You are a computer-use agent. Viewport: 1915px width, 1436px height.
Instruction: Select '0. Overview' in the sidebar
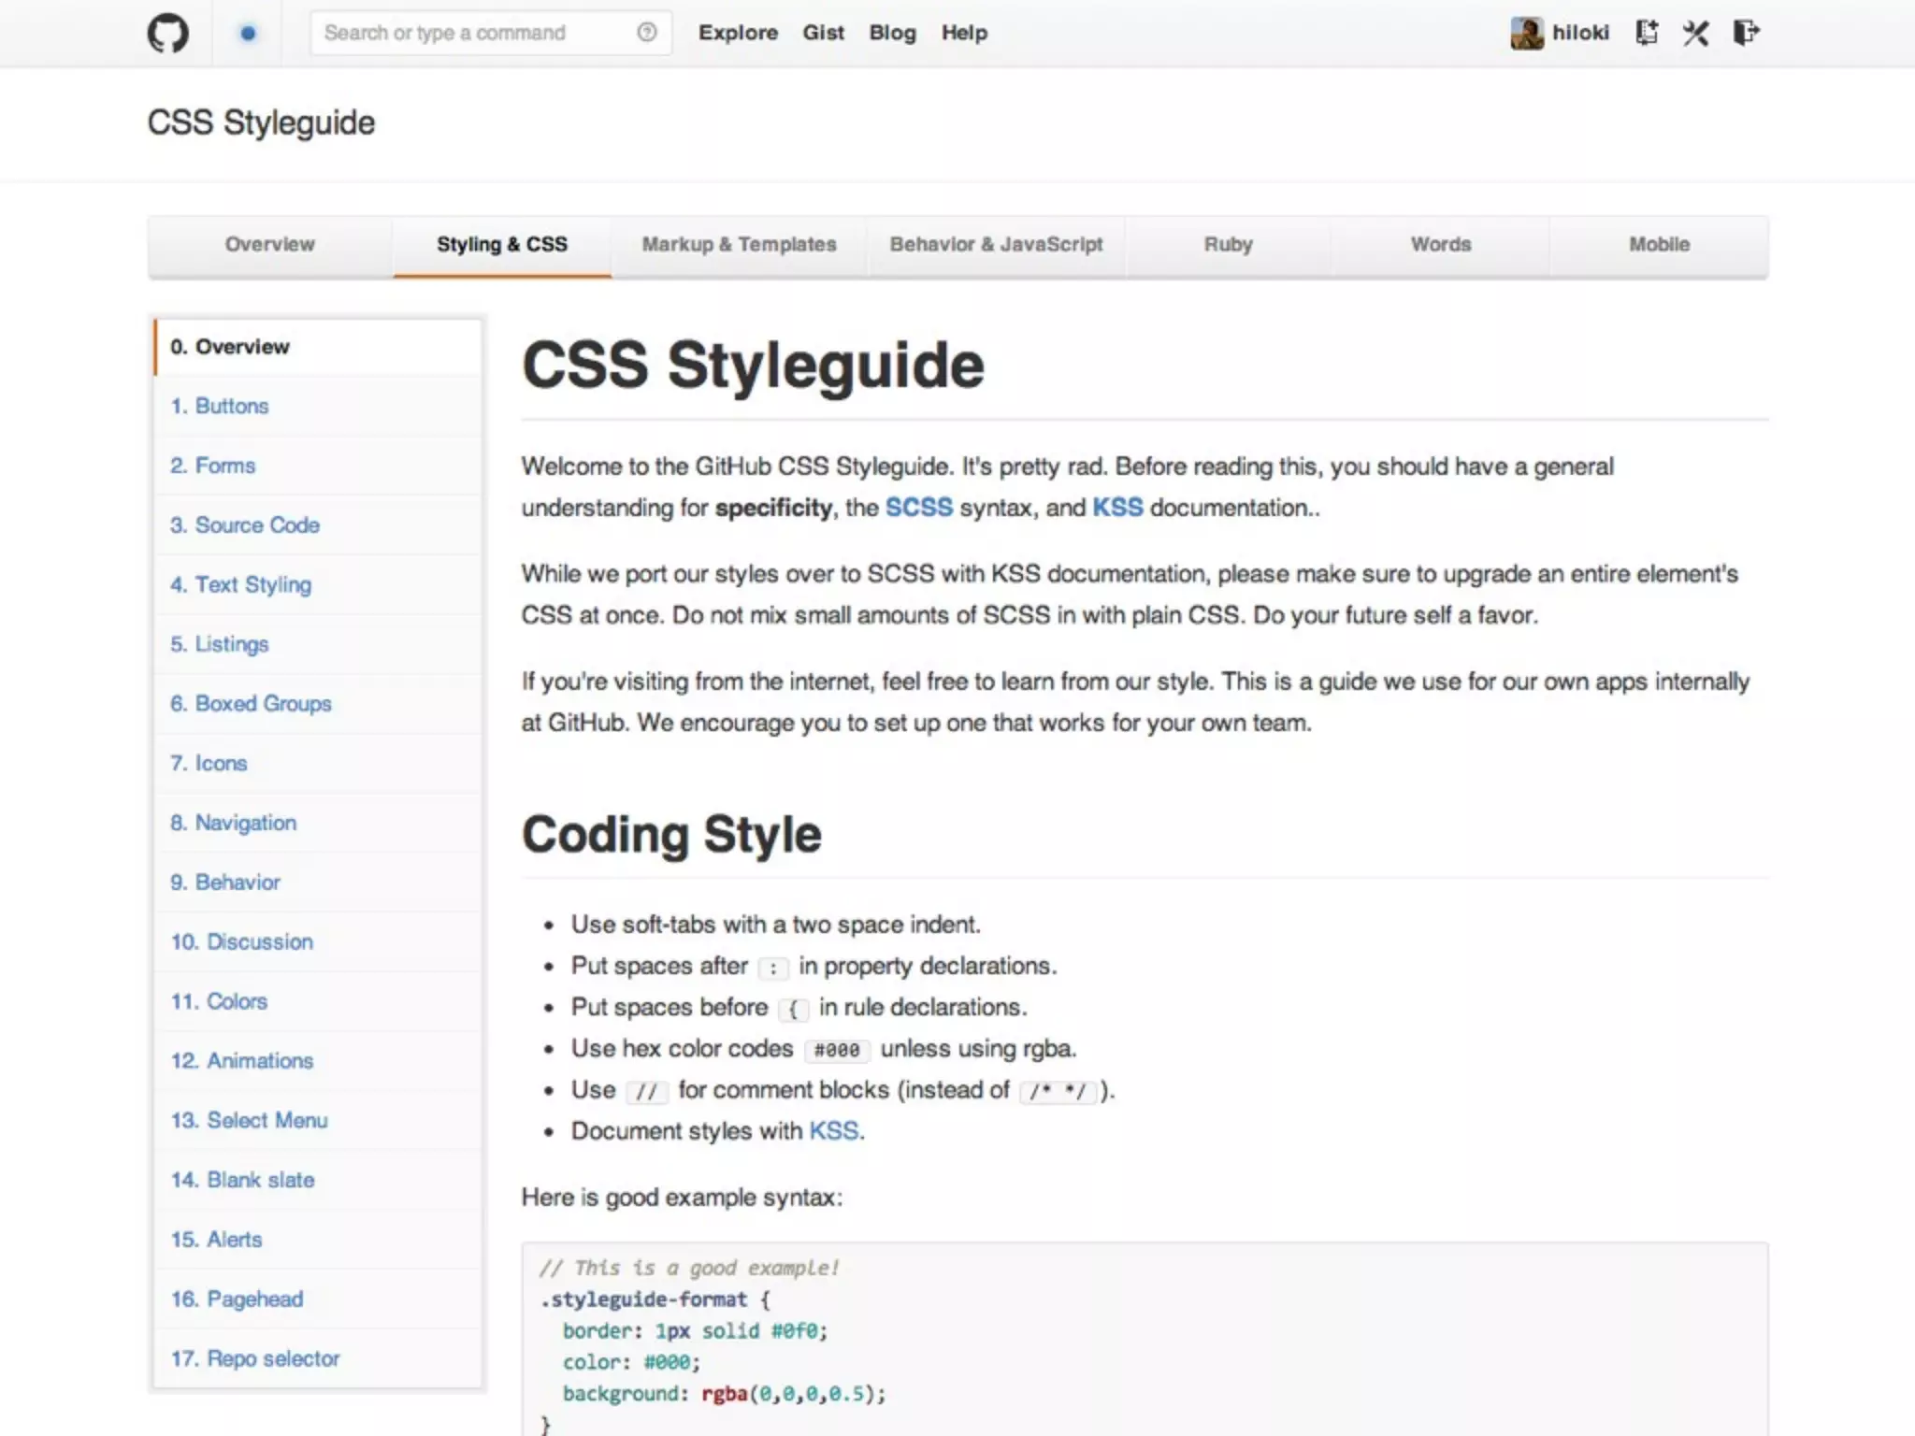click(318, 347)
